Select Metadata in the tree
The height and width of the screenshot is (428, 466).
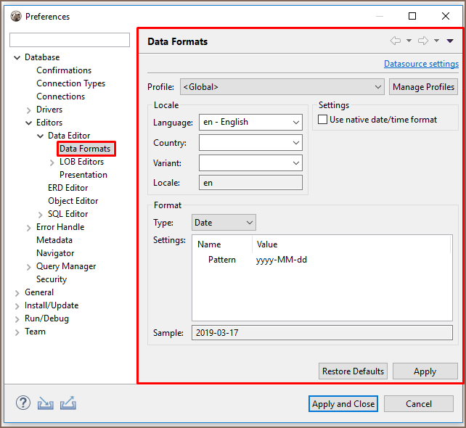click(x=54, y=240)
